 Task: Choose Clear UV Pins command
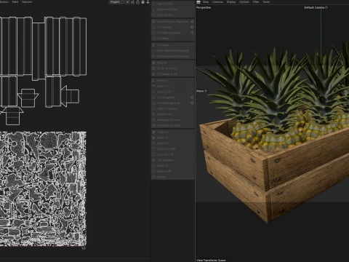coord(173,15)
